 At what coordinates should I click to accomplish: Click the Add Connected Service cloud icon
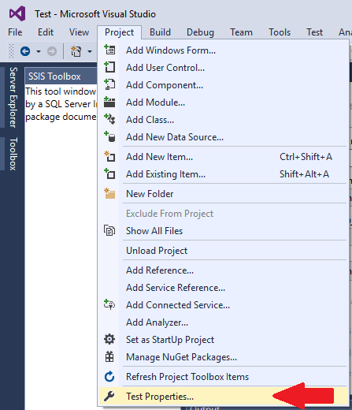point(109,304)
